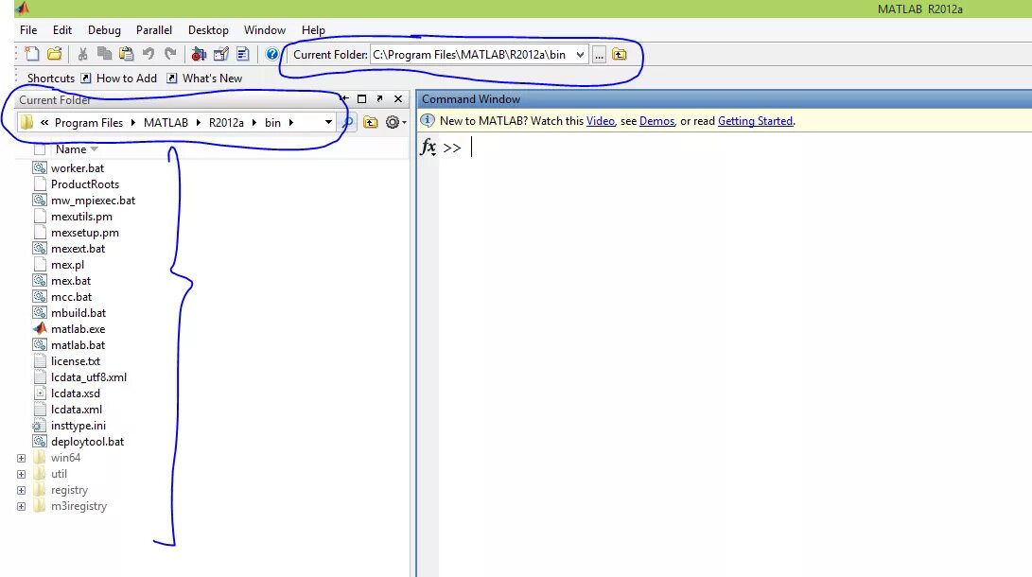
Task: Click browse for folder ellipsis button
Action: [x=599, y=55]
